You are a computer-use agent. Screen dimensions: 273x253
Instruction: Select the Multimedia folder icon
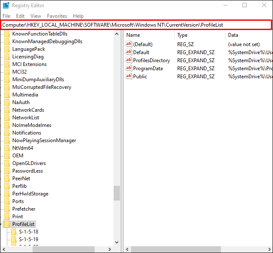click(7, 95)
